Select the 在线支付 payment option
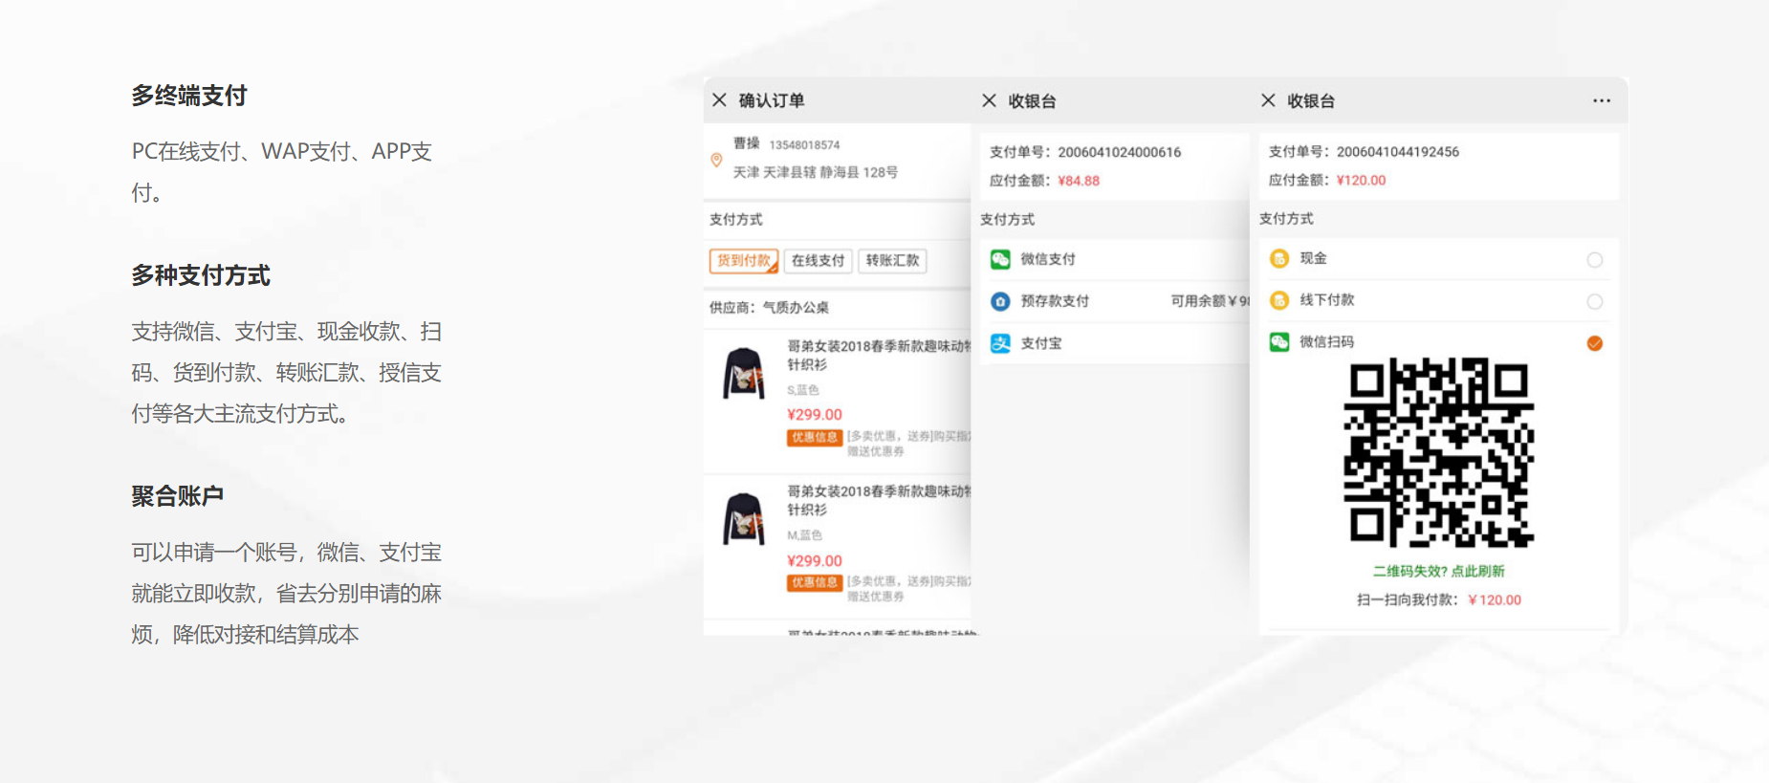1769x783 pixels. coord(819,261)
